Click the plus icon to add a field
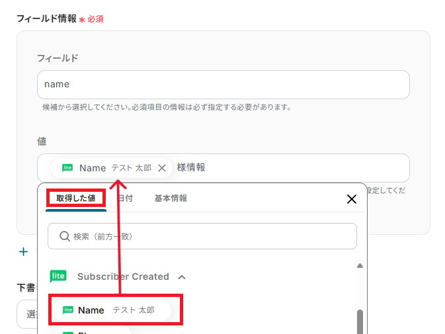 (23, 252)
